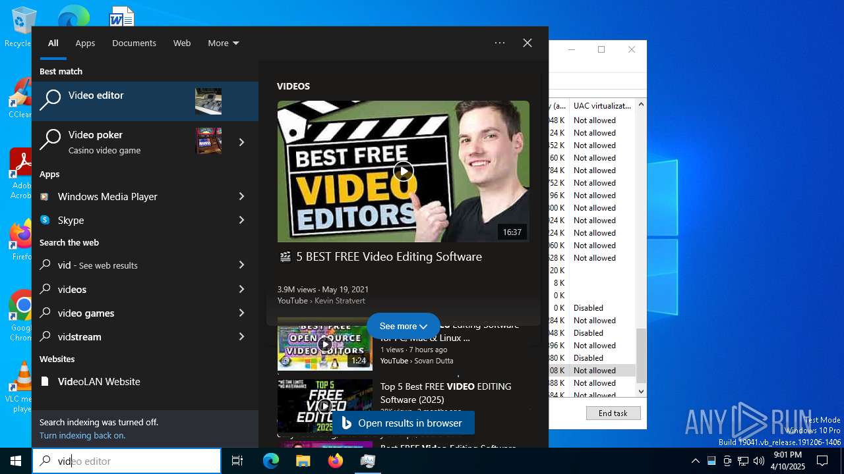Close the search panel with the X
The height and width of the screenshot is (474, 844).
pos(527,43)
